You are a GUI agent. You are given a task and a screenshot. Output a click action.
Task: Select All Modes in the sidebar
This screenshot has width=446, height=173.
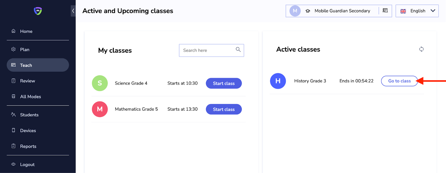tap(30, 97)
